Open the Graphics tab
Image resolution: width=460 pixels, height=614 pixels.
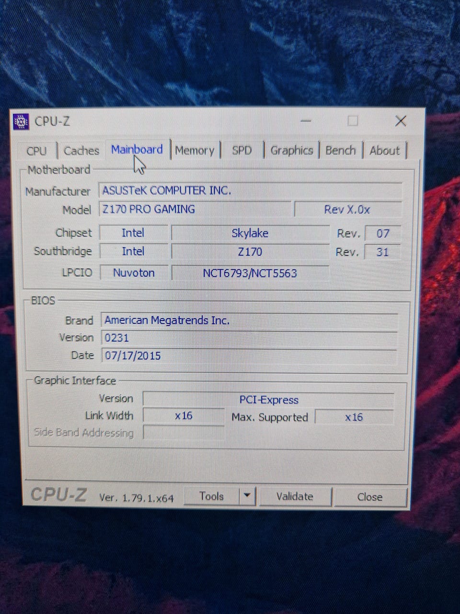coord(292,151)
